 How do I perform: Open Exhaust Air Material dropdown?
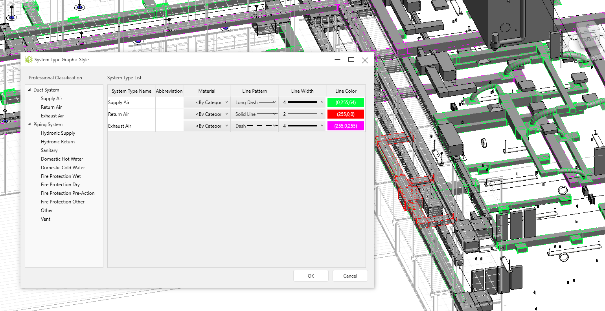tap(207, 126)
